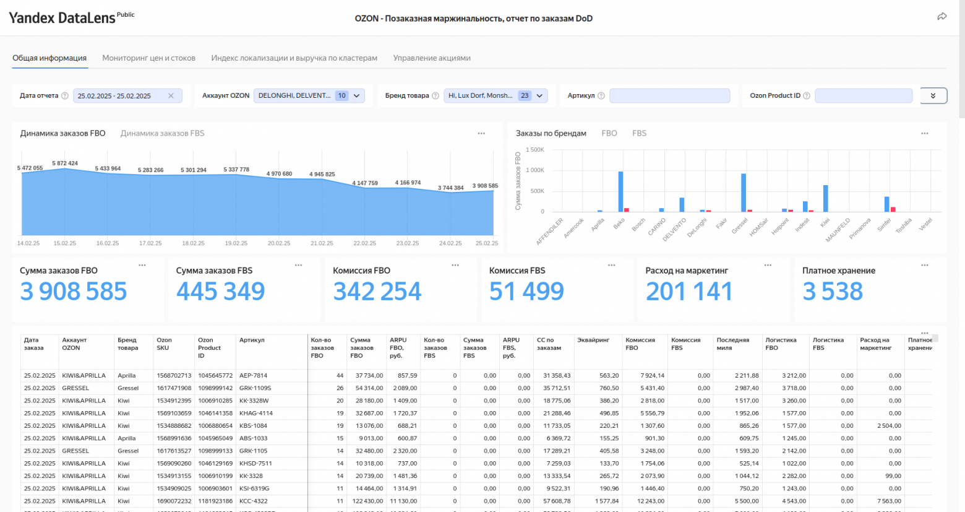Focus the Артикул input field
965x512 pixels.
(x=670, y=96)
